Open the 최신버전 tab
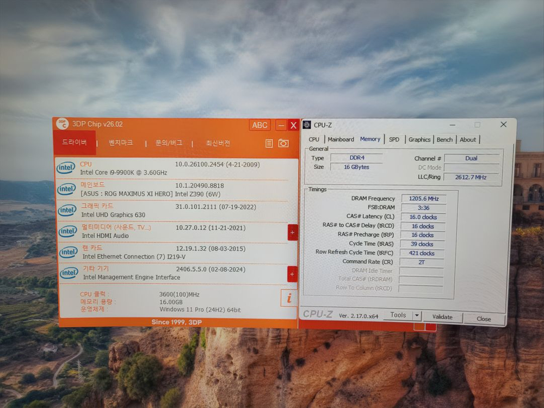The width and height of the screenshot is (544, 408). coord(218,143)
